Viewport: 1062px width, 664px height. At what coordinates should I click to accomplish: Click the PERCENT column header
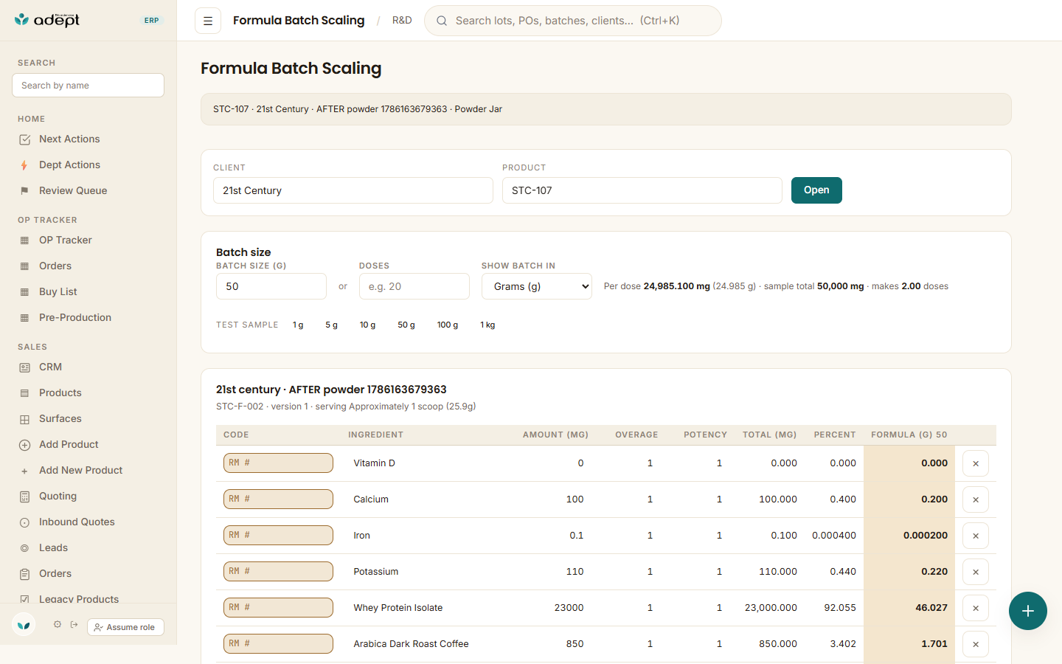click(835, 435)
